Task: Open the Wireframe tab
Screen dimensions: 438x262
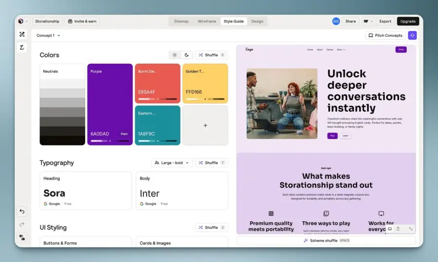Action: tap(207, 21)
